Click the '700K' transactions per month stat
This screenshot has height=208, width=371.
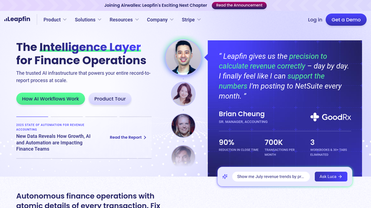(280, 147)
